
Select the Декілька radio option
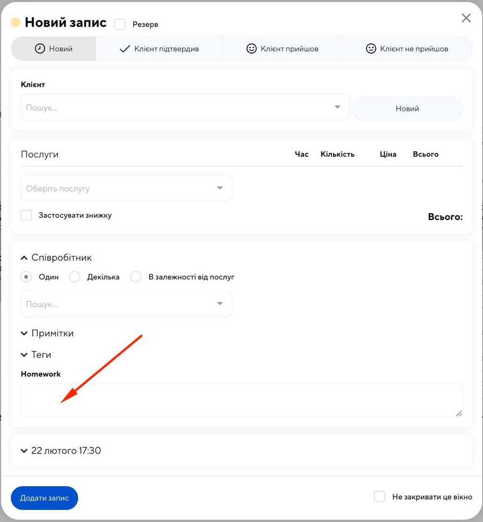tap(75, 277)
